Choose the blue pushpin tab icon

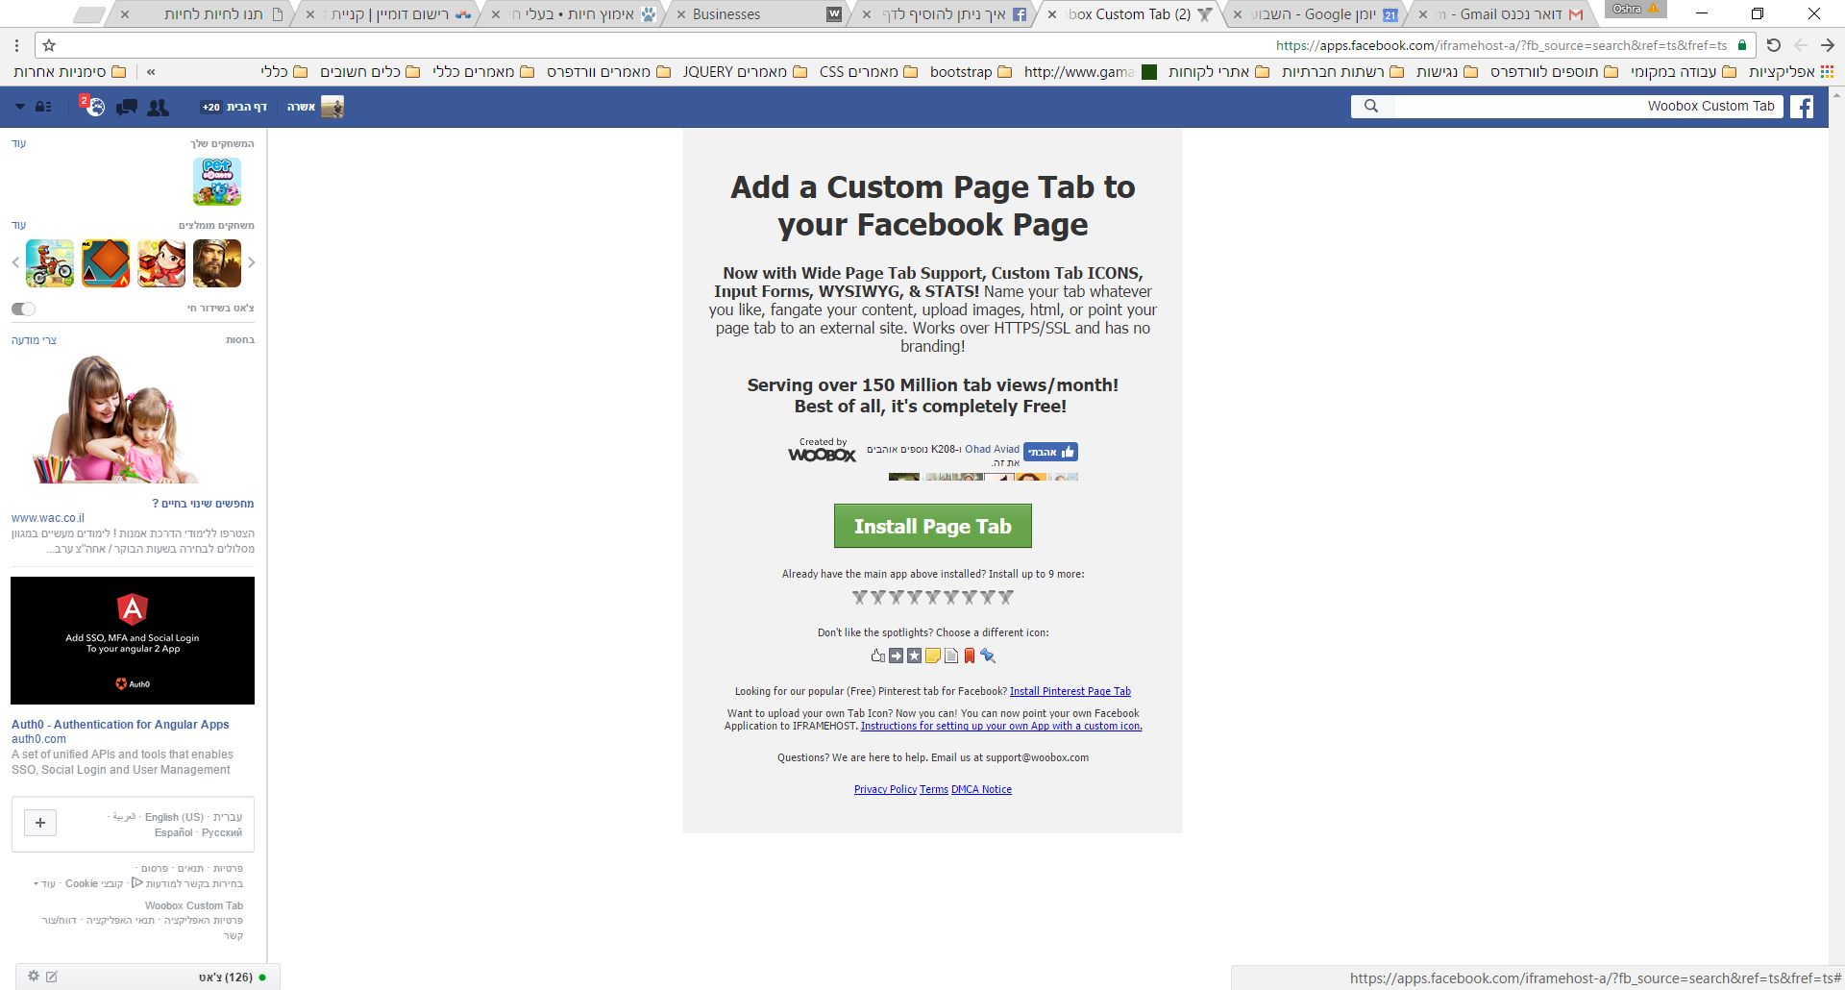point(988,656)
